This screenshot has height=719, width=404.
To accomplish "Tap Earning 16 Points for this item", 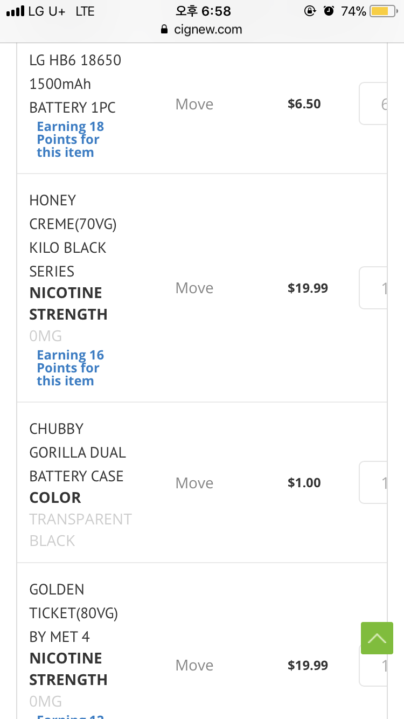I will [x=70, y=368].
